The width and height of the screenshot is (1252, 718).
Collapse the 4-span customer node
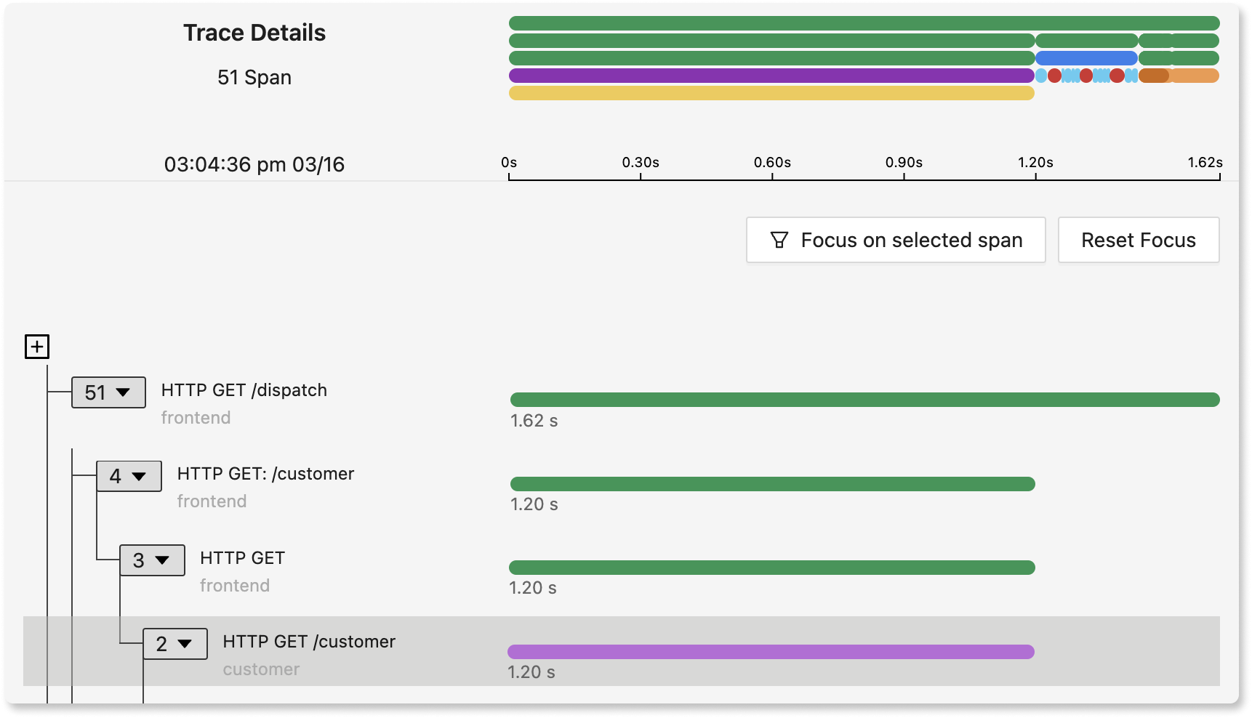coord(129,477)
